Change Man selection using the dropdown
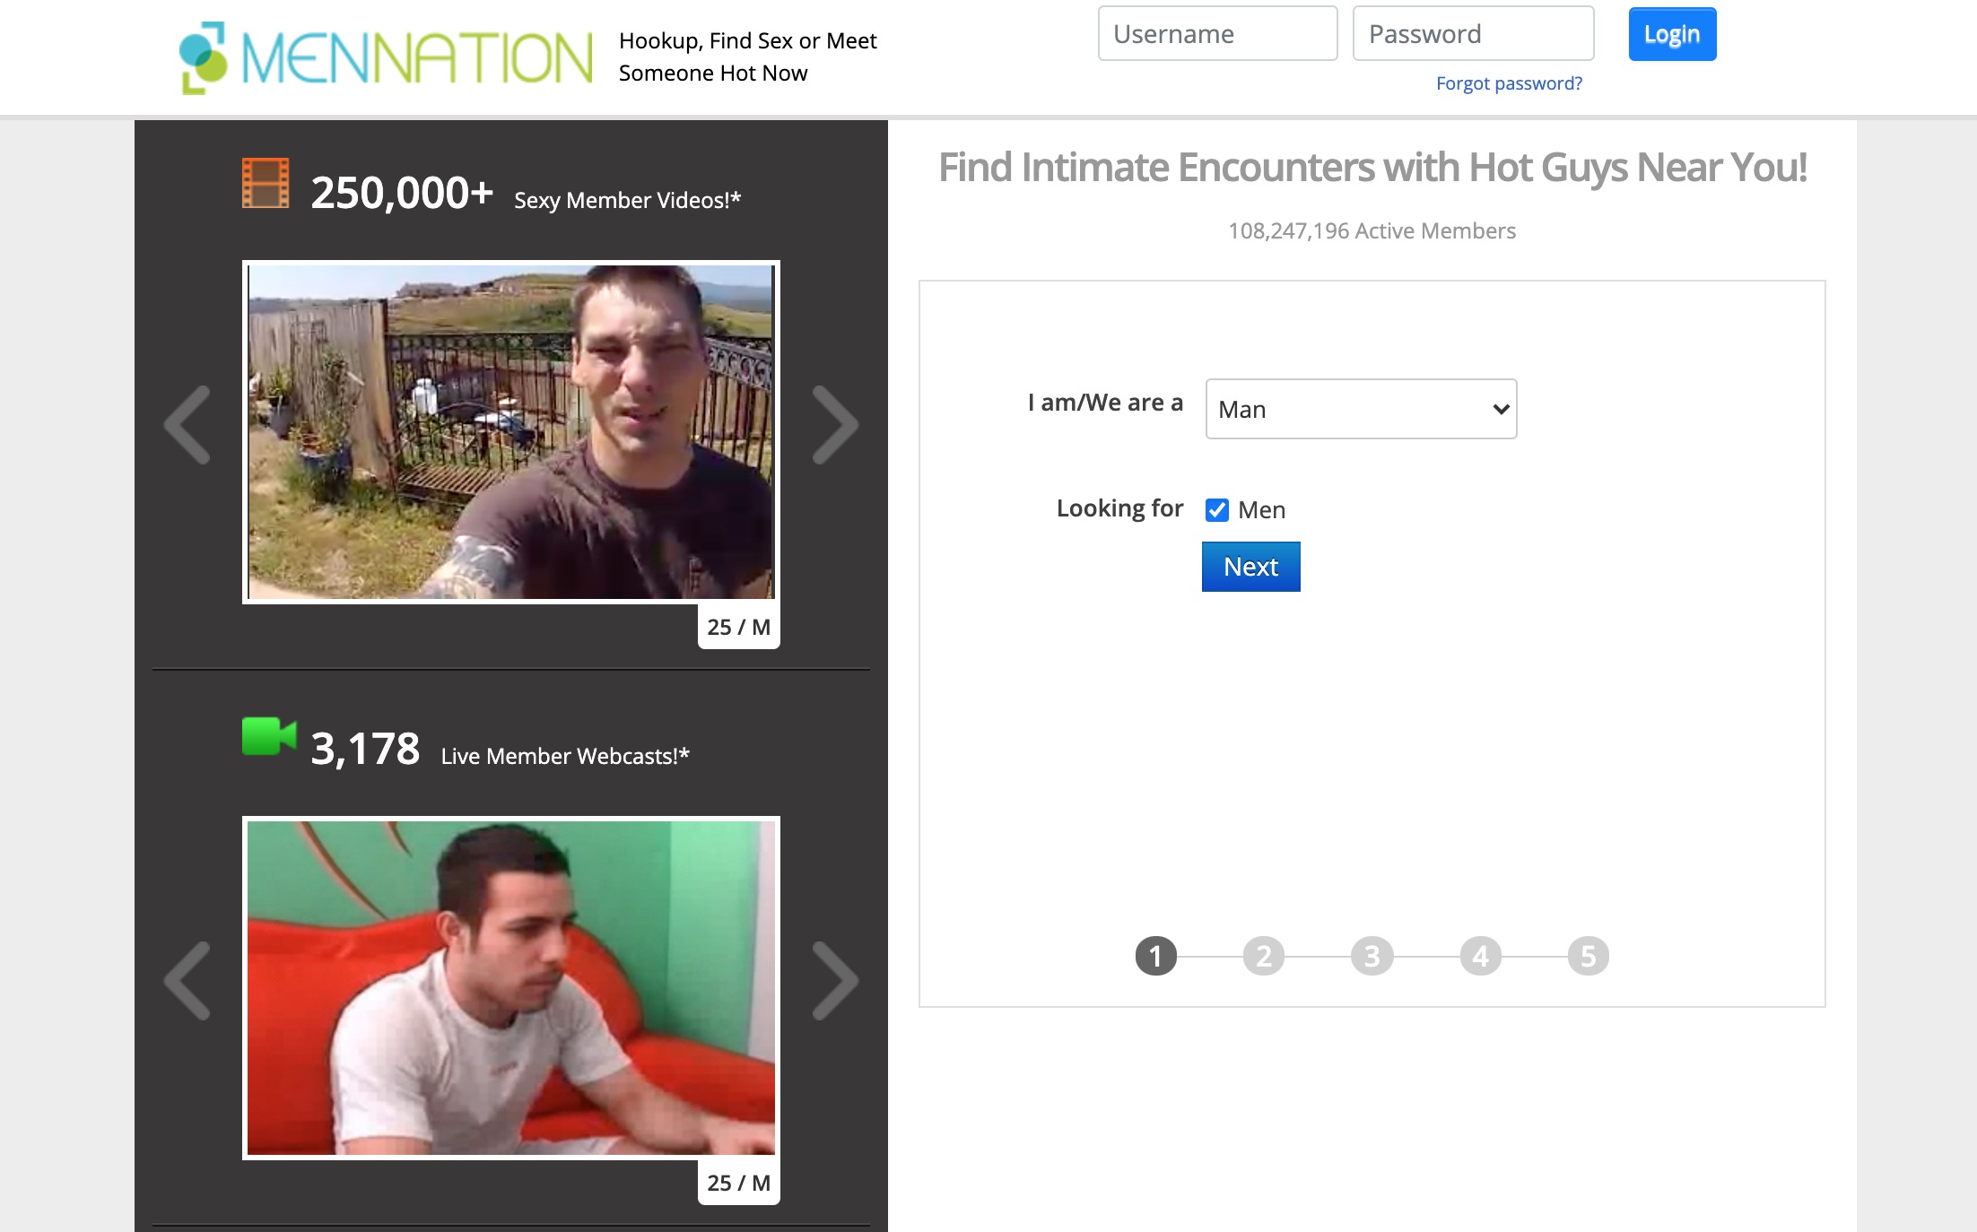 (x=1360, y=409)
